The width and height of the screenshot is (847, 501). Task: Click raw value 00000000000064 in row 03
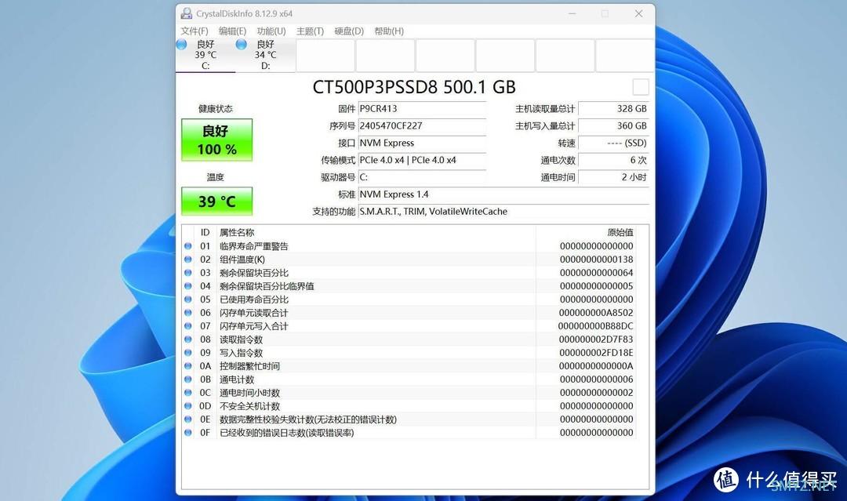tap(596, 273)
